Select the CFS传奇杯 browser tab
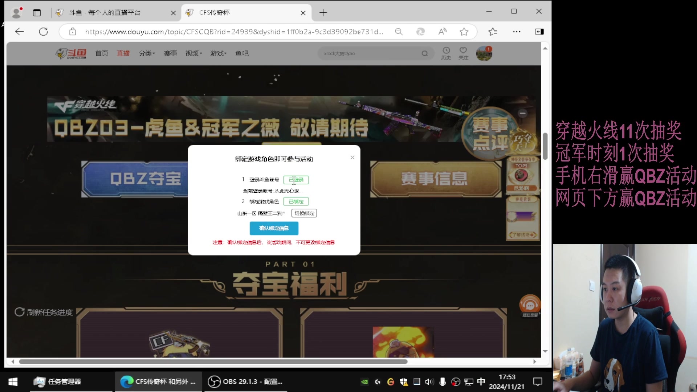The width and height of the screenshot is (697, 392). [x=246, y=13]
